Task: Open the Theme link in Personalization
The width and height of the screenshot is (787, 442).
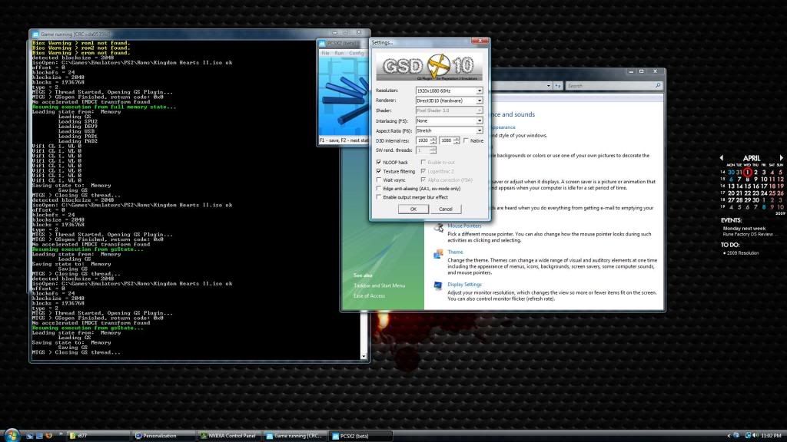Action: pyautogui.click(x=455, y=252)
